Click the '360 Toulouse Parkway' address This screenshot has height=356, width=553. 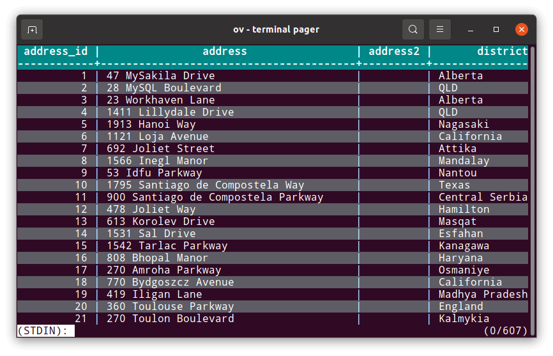point(170,307)
